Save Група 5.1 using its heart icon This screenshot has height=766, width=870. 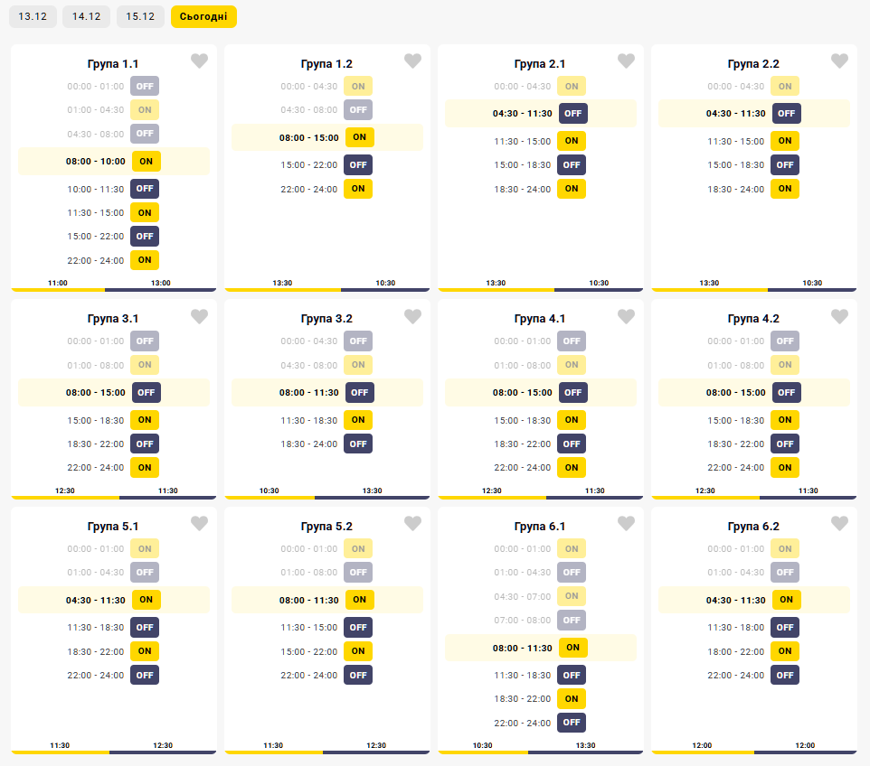pos(200,524)
